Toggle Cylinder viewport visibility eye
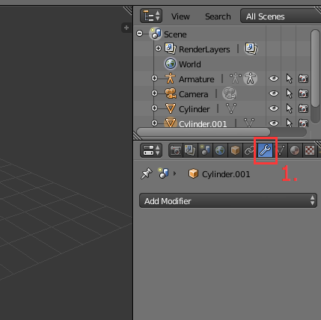Image resolution: width=321 pixels, height=320 pixels. 274,108
